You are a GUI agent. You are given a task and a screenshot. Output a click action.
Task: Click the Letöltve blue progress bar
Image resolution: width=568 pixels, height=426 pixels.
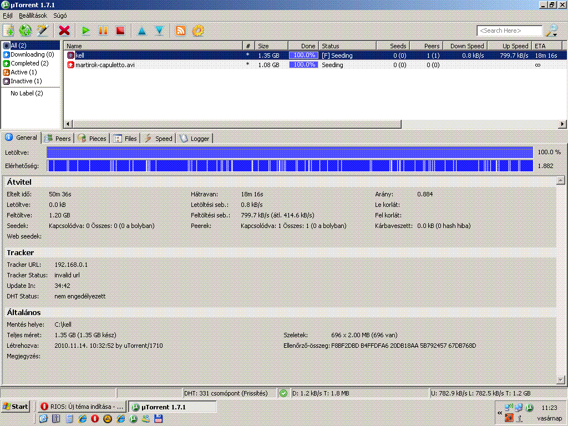[290, 153]
